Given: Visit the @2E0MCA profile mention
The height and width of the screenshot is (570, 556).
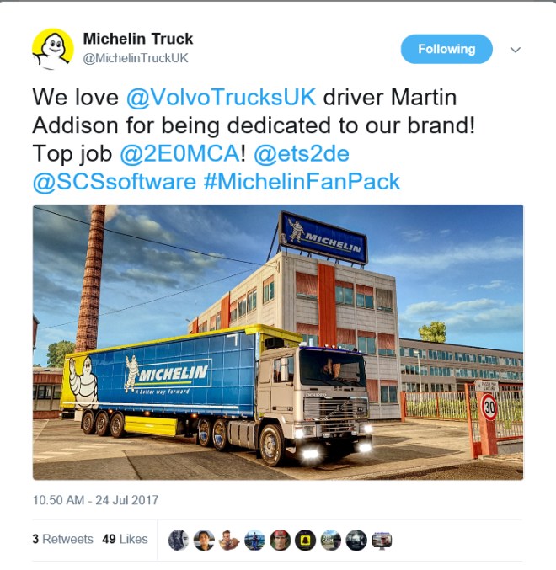Looking at the screenshot, I should click(179, 153).
